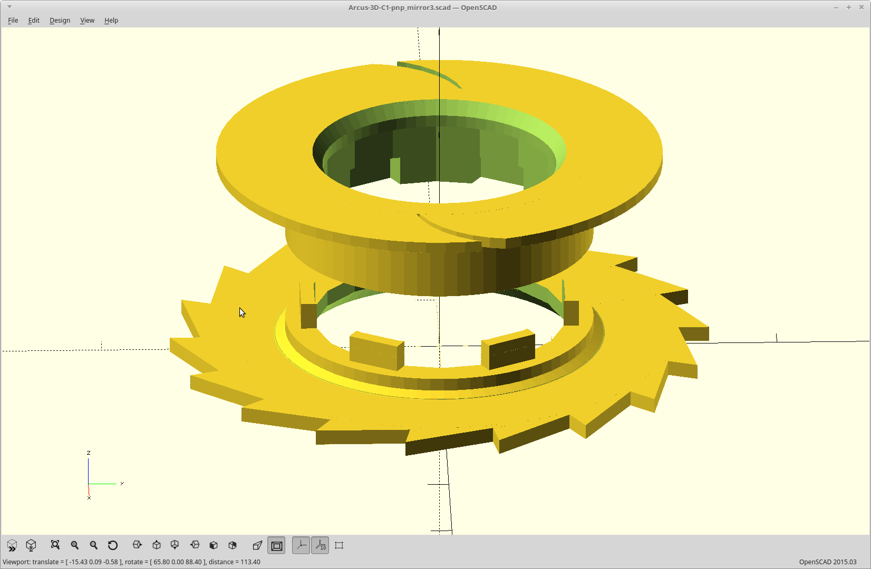Switch to Top view icon

157,545
